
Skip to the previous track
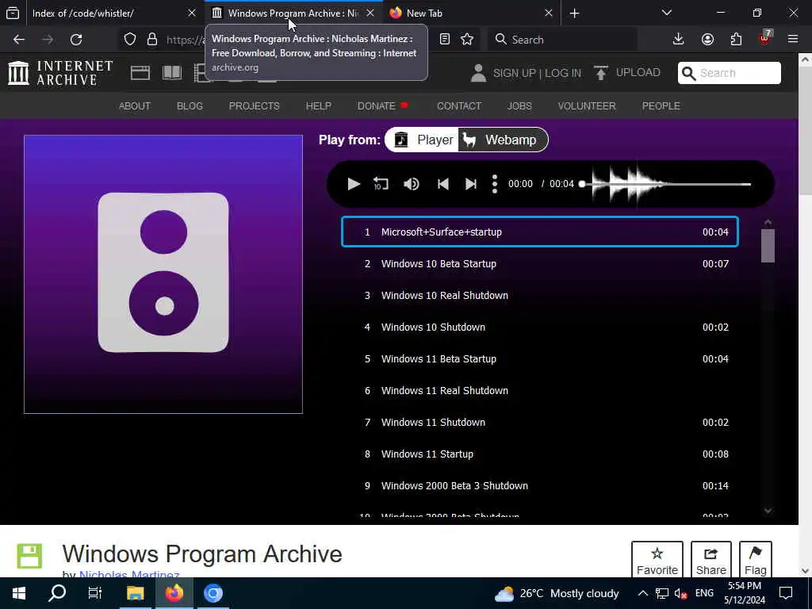point(442,184)
